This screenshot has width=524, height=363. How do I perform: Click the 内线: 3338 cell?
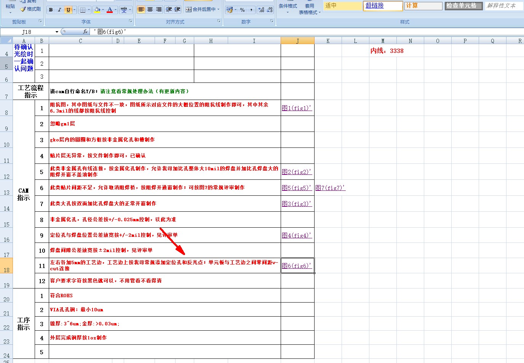[387, 51]
